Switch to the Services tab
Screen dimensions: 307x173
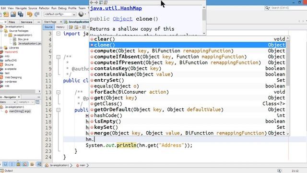click(x=26, y=22)
